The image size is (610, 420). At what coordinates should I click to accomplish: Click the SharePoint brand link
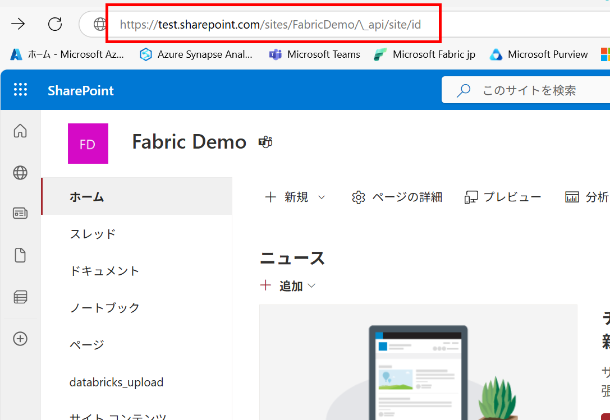tap(81, 91)
